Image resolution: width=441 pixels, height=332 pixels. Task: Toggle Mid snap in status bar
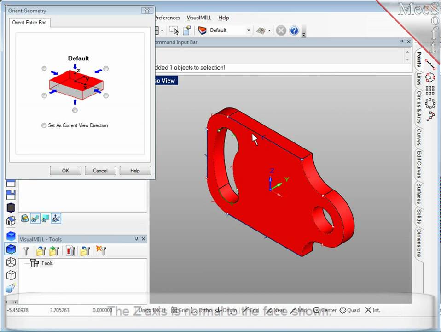coord(299,310)
